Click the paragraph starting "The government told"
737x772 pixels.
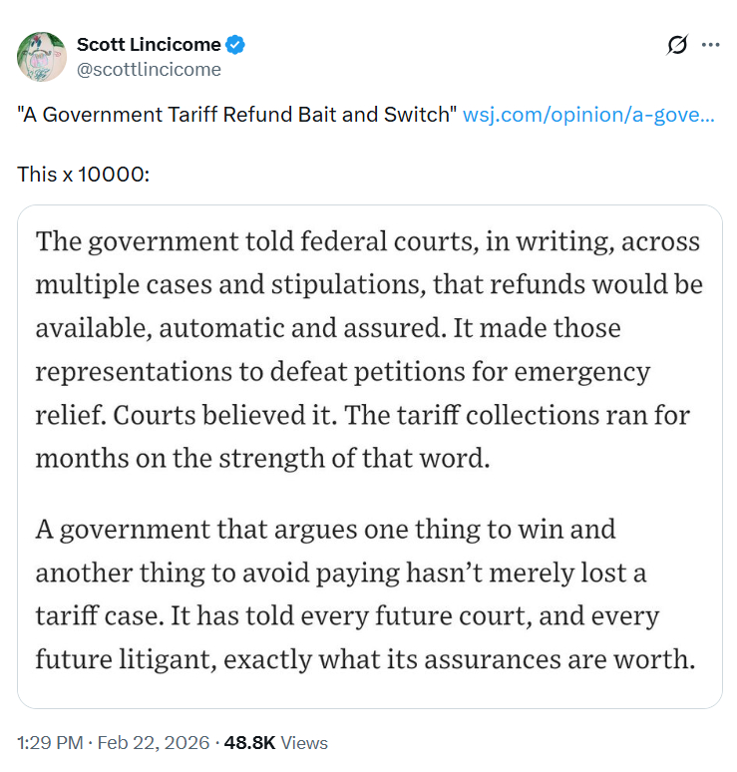[368, 349]
